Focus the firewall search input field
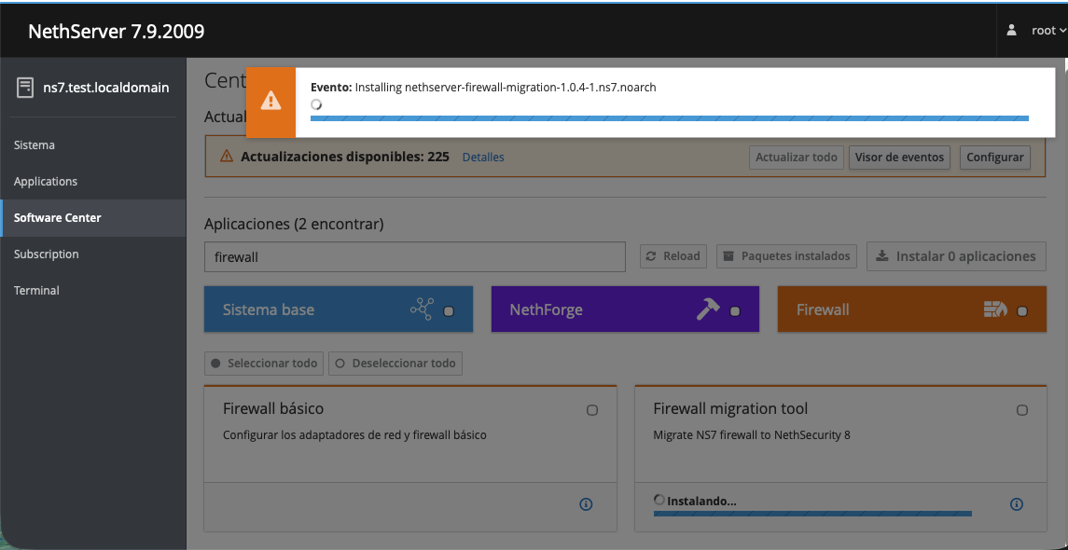Image resolution: width=1068 pixels, height=550 pixels. coord(414,257)
